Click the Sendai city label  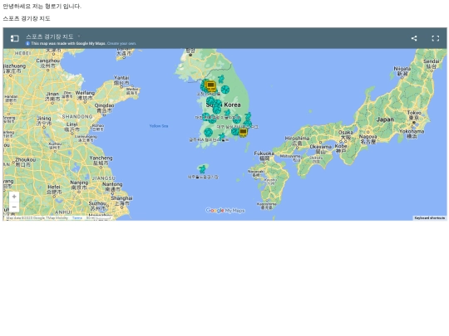431,64
